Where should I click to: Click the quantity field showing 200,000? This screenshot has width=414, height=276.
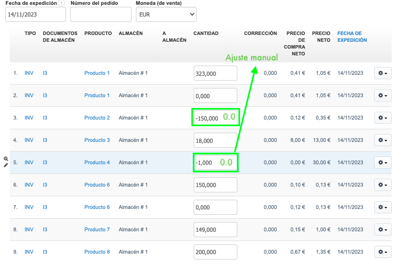[x=215, y=252]
